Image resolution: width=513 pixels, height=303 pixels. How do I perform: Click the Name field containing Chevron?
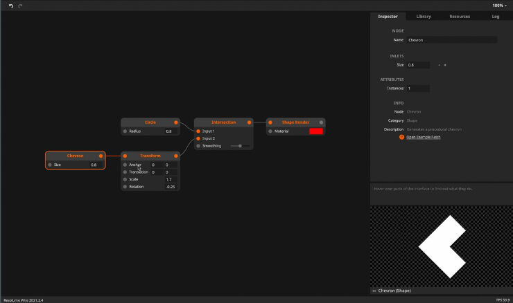pyautogui.click(x=451, y=40)
